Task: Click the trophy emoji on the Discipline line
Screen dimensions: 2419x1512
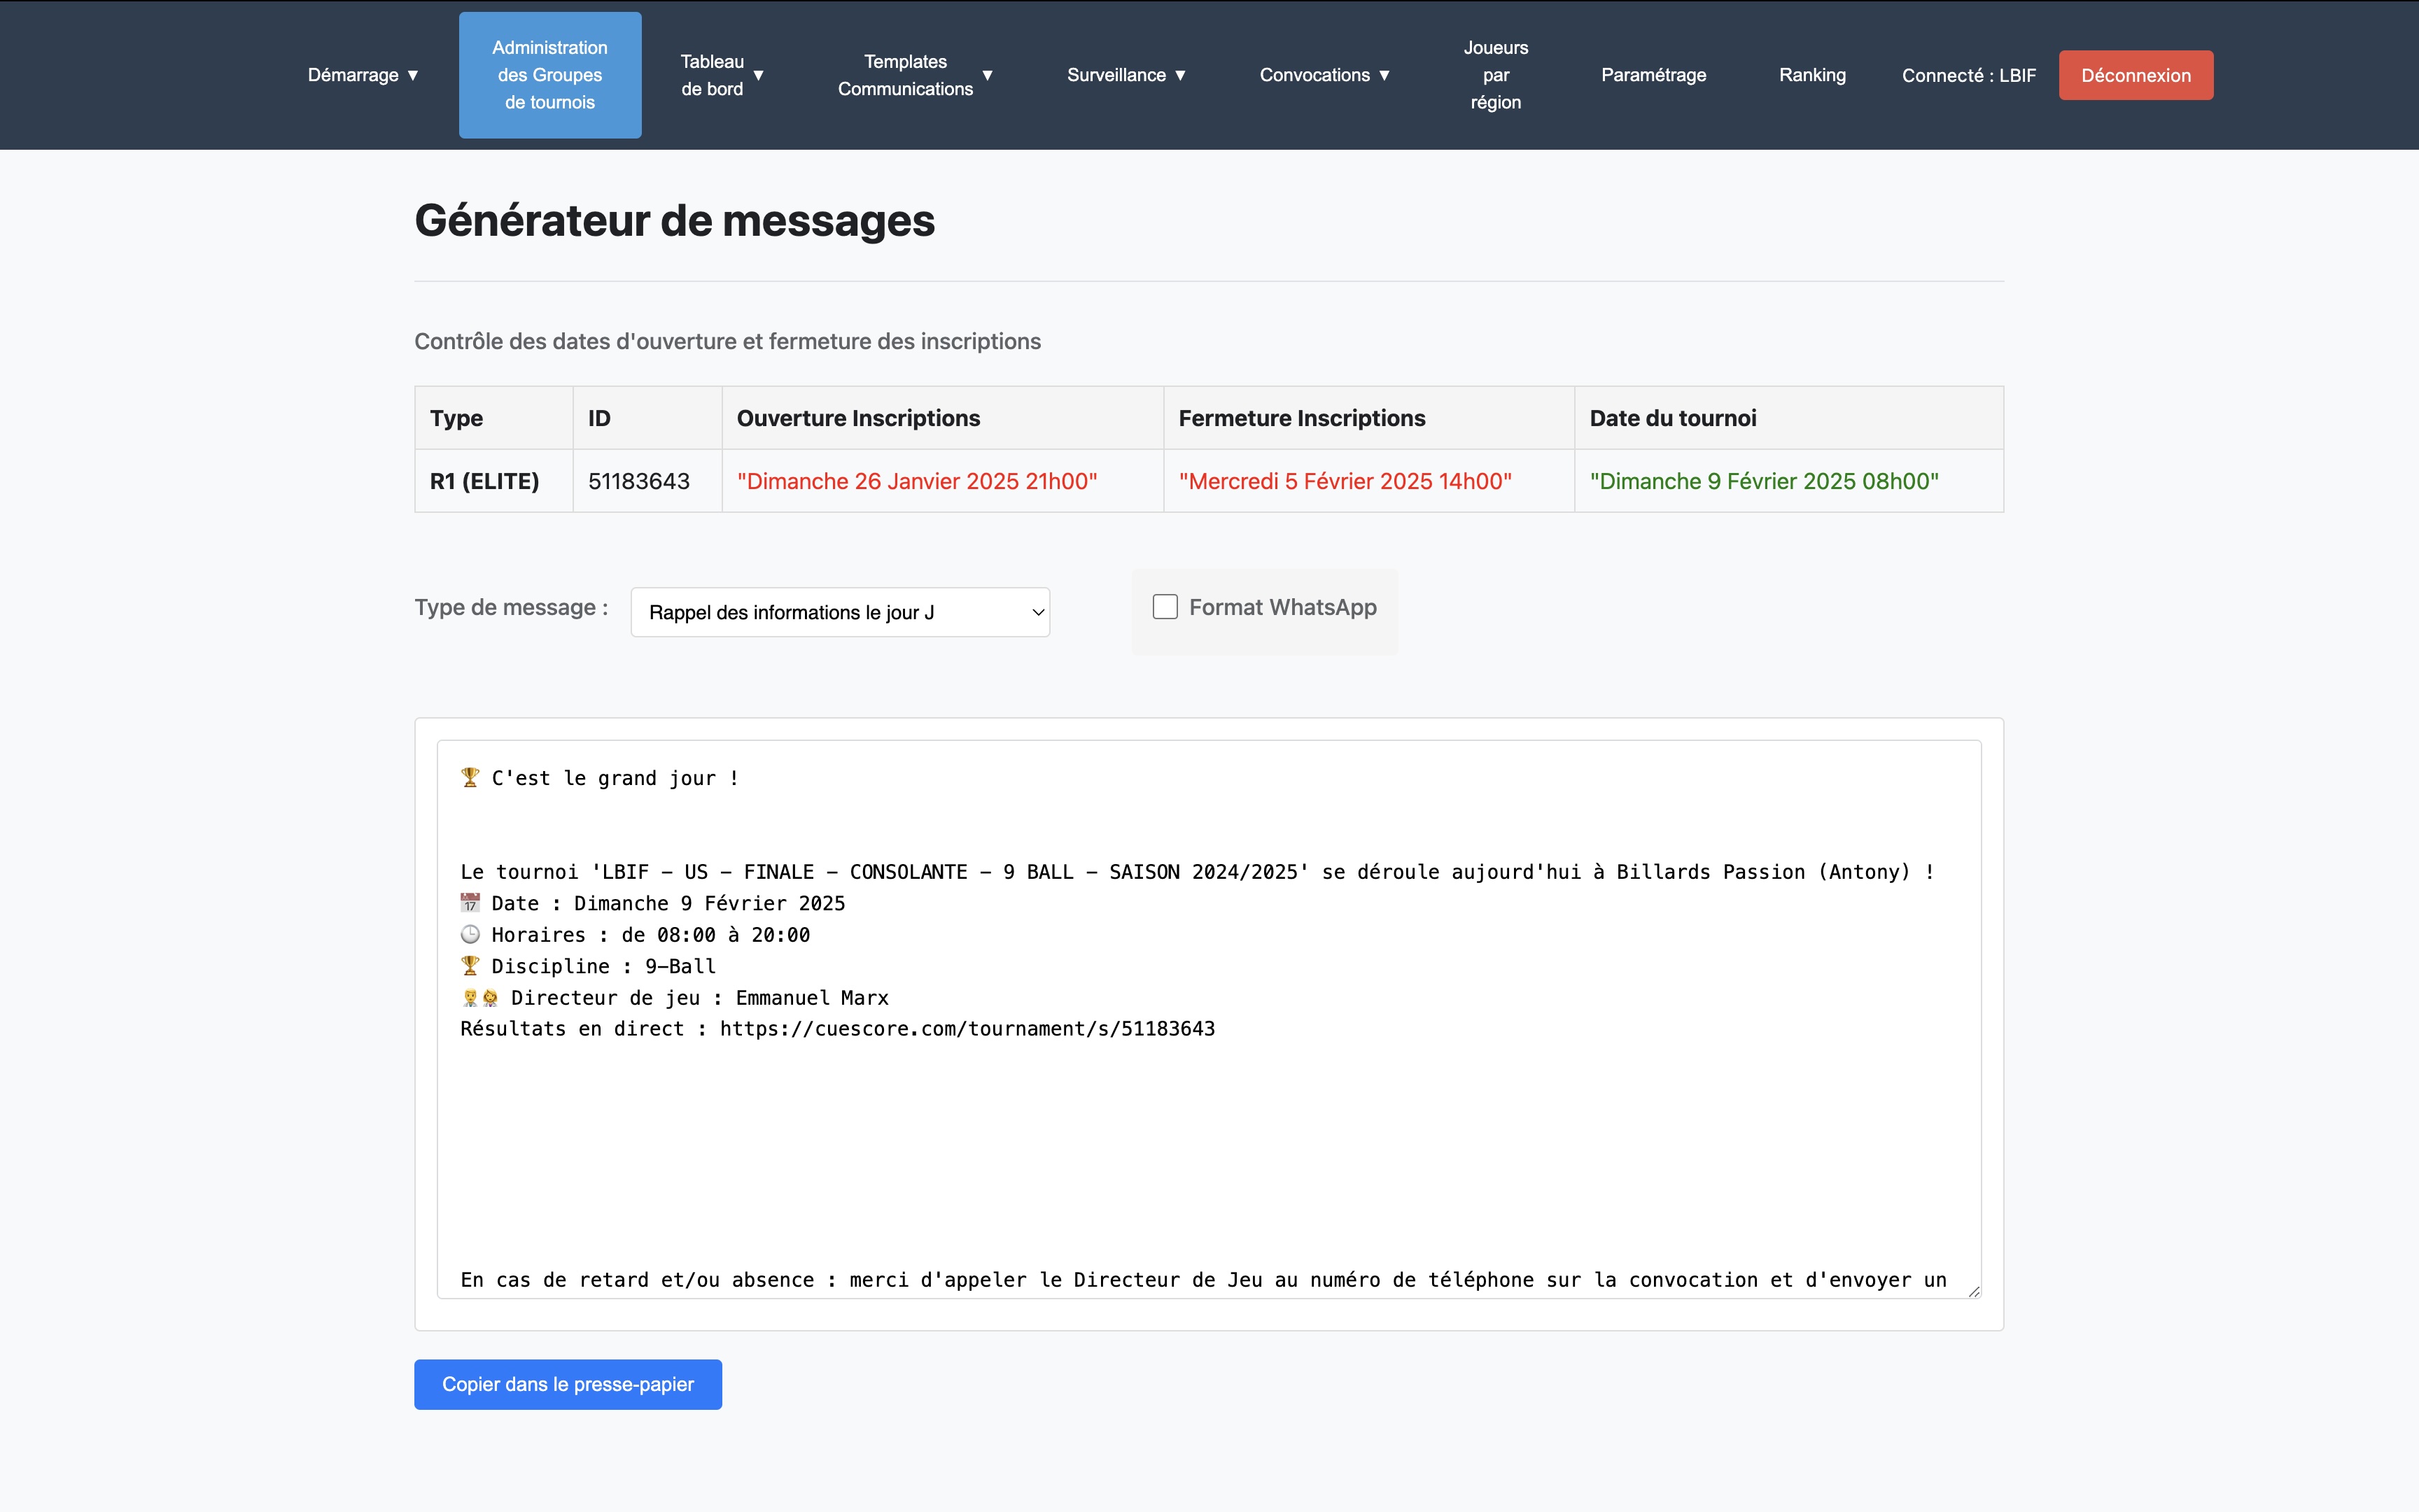Action: pos(469,966)
